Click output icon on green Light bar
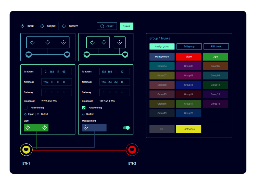This screenshot has width=255, height=185. (x=45, y=128)
